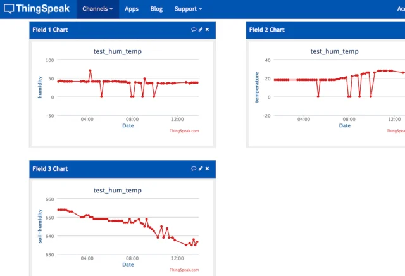This screenshot has height=276, width=405.
Task: Expand the Support dropdown menu
Action: [x=188, y=9]
